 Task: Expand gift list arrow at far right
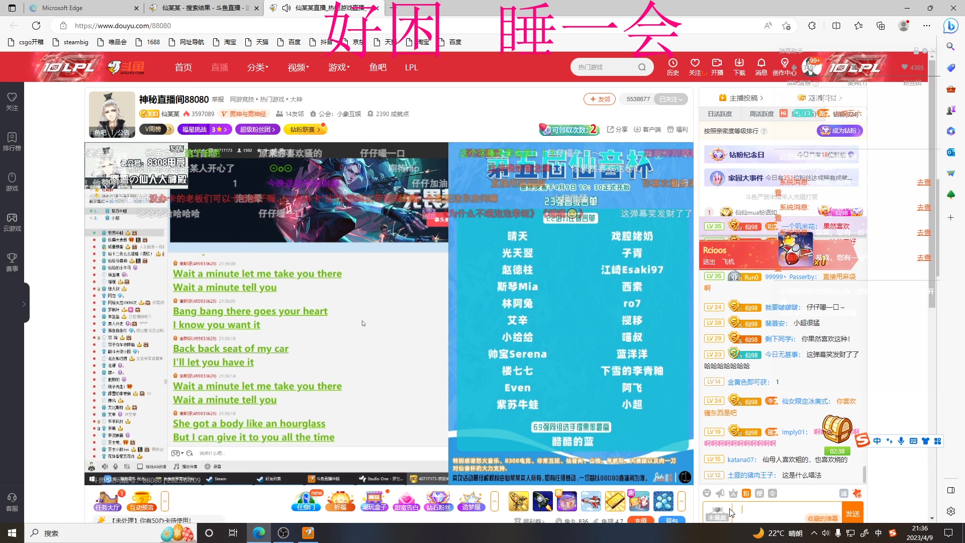coord(682,501)
